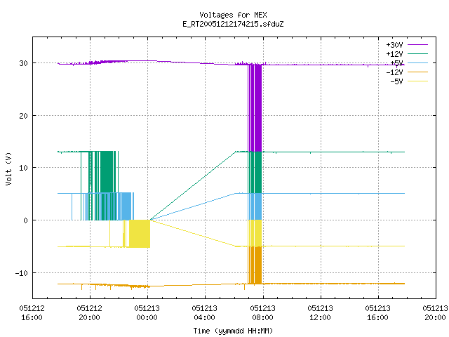
Task: Click the +12V legend label
Action: click(394, 54)
